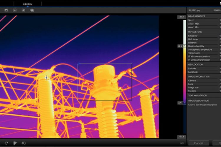Select the thermal image view mode icon

click(x=6, y=10)
